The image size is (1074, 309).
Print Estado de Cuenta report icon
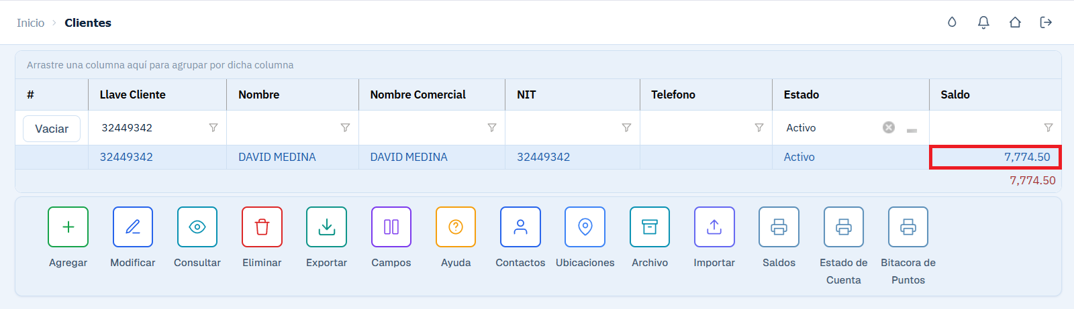click(844, 227)
